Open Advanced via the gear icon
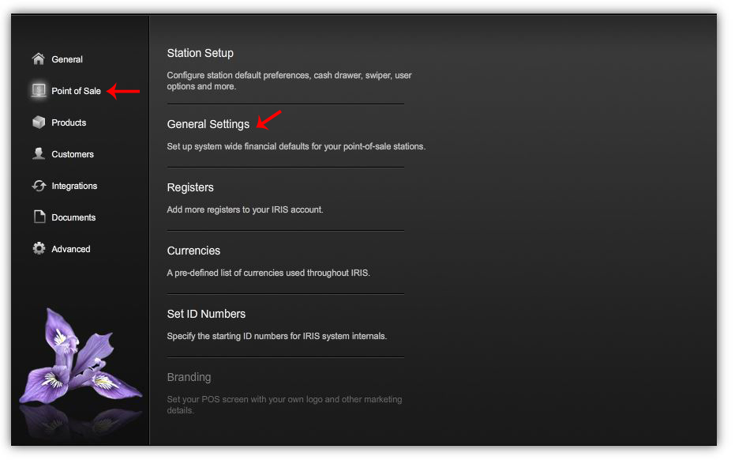735x460 pixels. [x=39, y=249]
